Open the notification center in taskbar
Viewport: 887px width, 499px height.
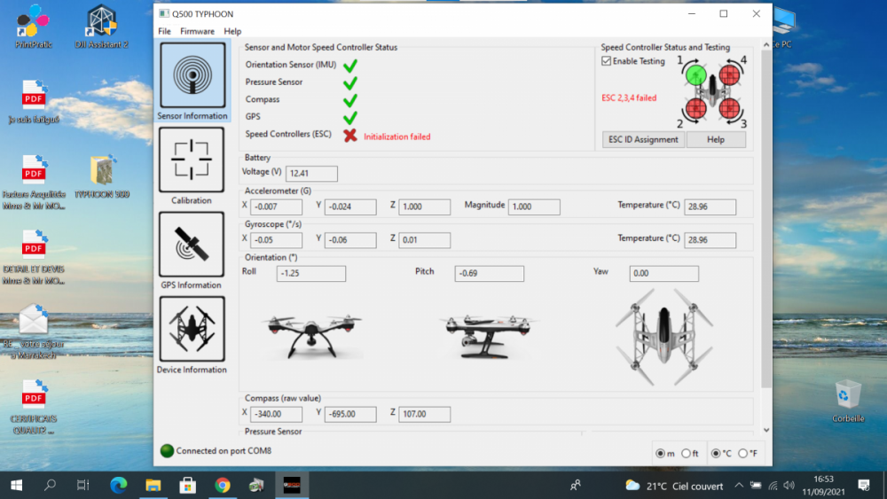click(x=864, y=485)
